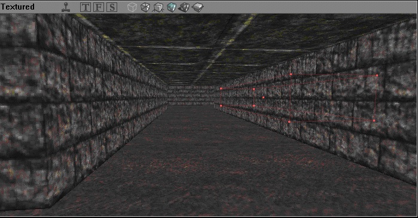Click the 'Textured' viewport title label

tap(17, 7)
